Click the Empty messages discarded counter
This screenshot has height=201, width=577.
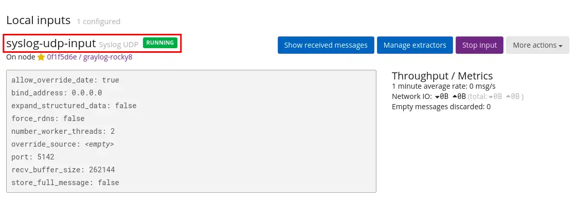[x=441, y=107]
